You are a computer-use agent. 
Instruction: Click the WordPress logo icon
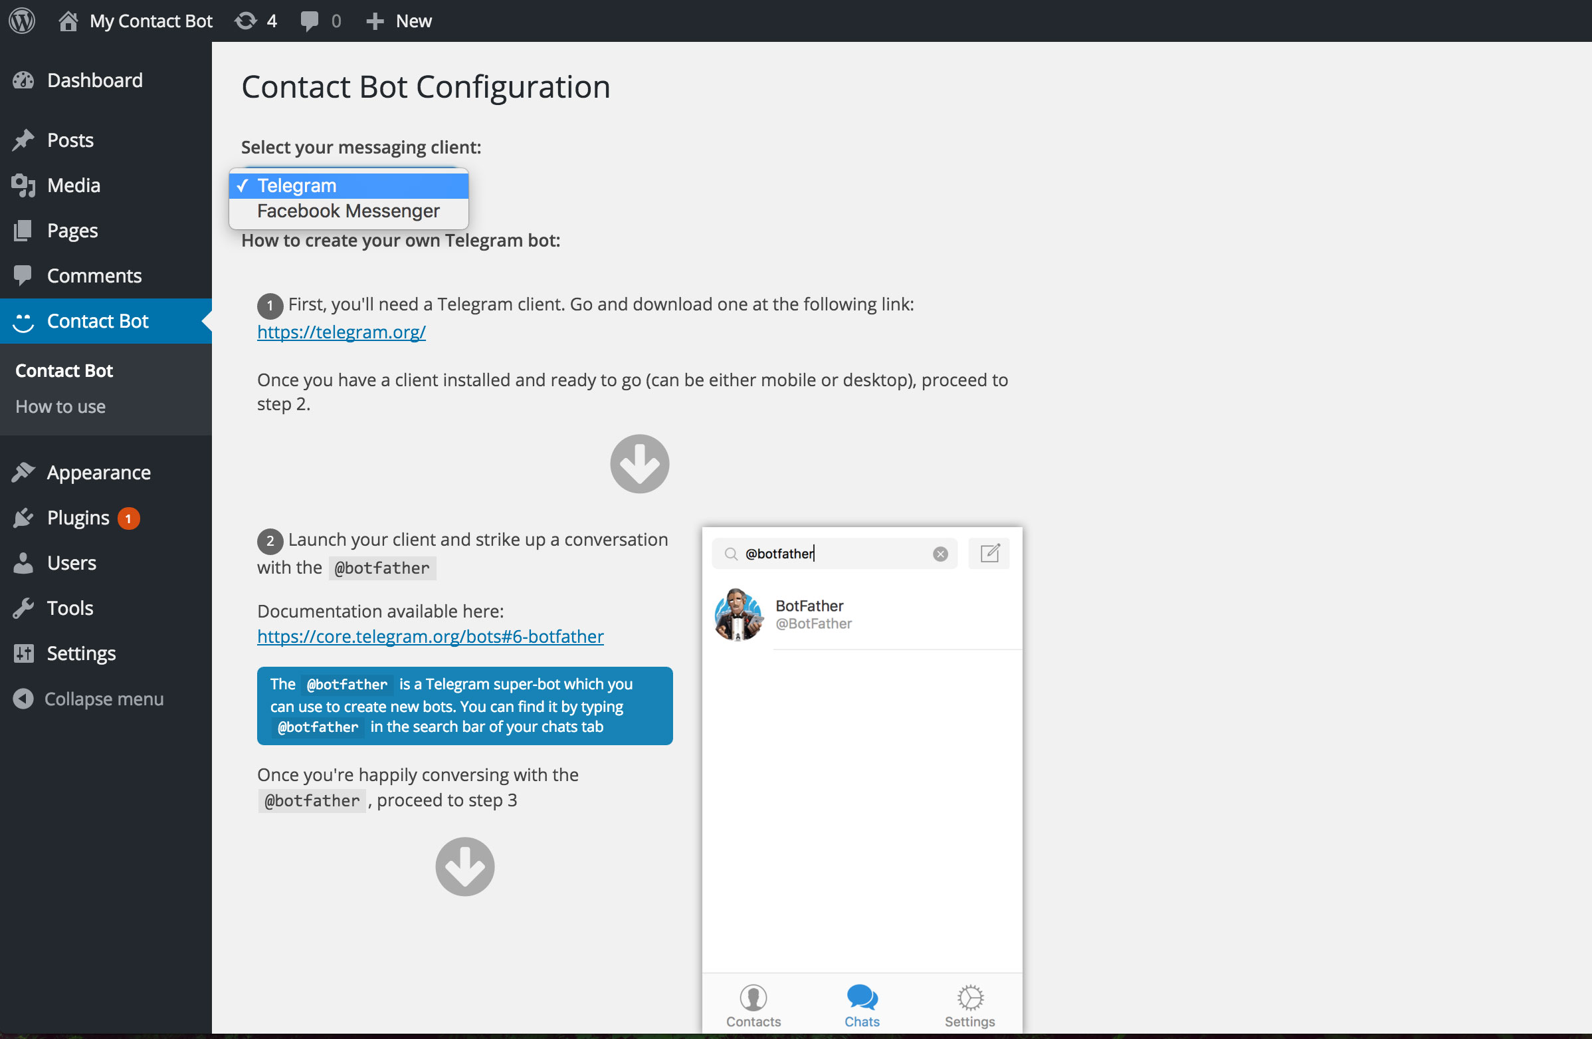point(22,21)
